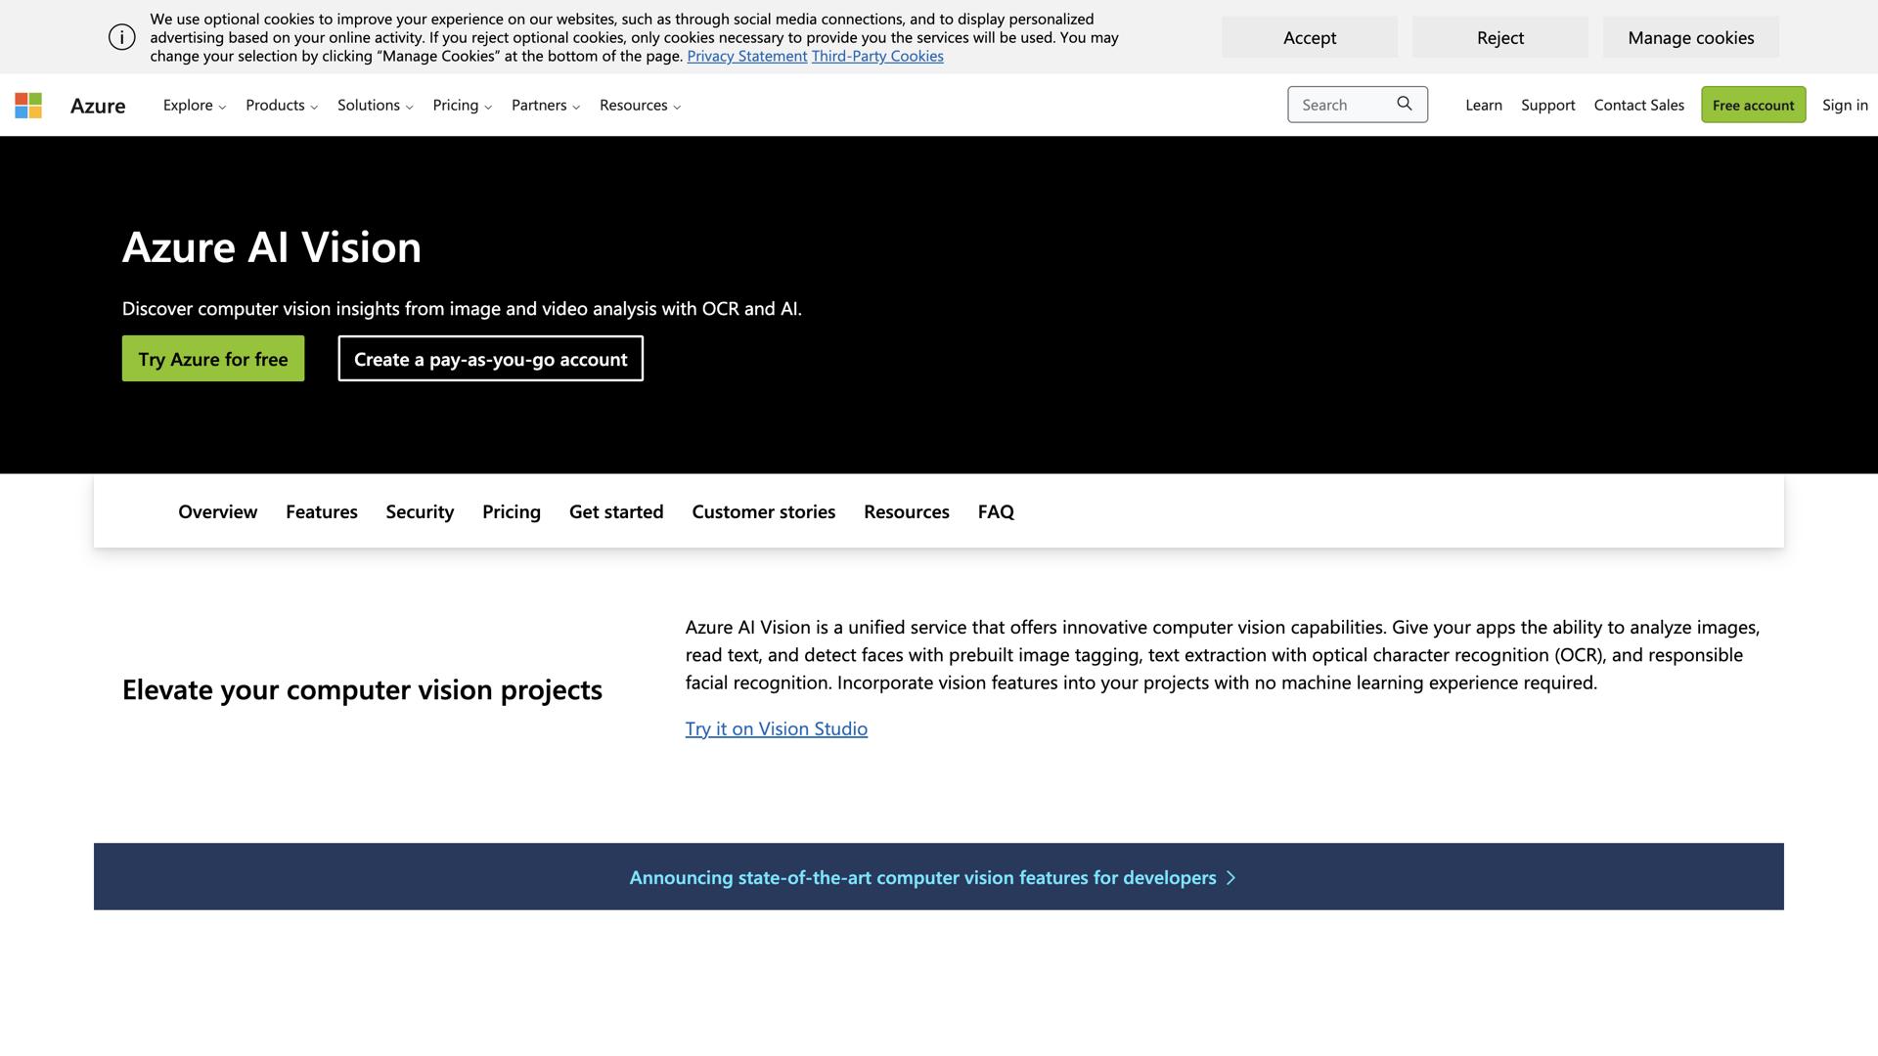Select the Customer stories tab

click(x=763, y=511)
